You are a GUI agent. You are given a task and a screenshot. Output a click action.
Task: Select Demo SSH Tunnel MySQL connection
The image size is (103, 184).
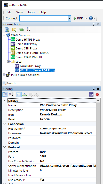point(32,53)
